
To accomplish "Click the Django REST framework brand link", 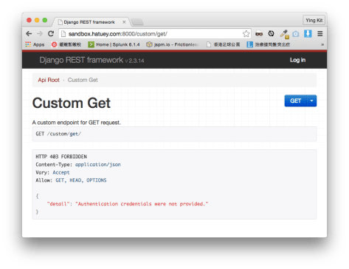I will tap(81, 60).
